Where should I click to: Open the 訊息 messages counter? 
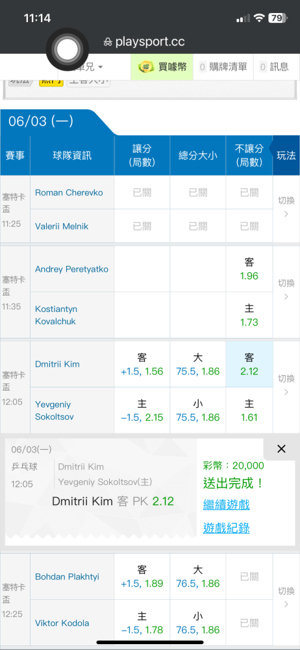273,67
